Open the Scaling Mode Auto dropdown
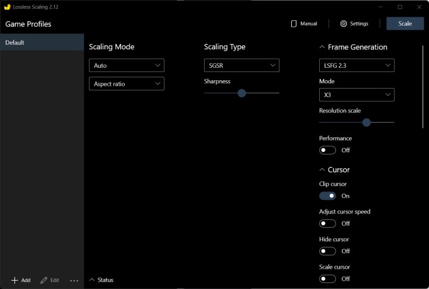Image resolution: width=429 pixels, height=289 pixels. [x=126, y=65]
